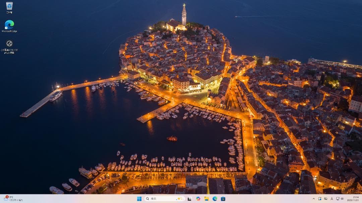The image size is (362, 203).
Task: Open File Explorer from the taskbar
Action: (206, 199)
